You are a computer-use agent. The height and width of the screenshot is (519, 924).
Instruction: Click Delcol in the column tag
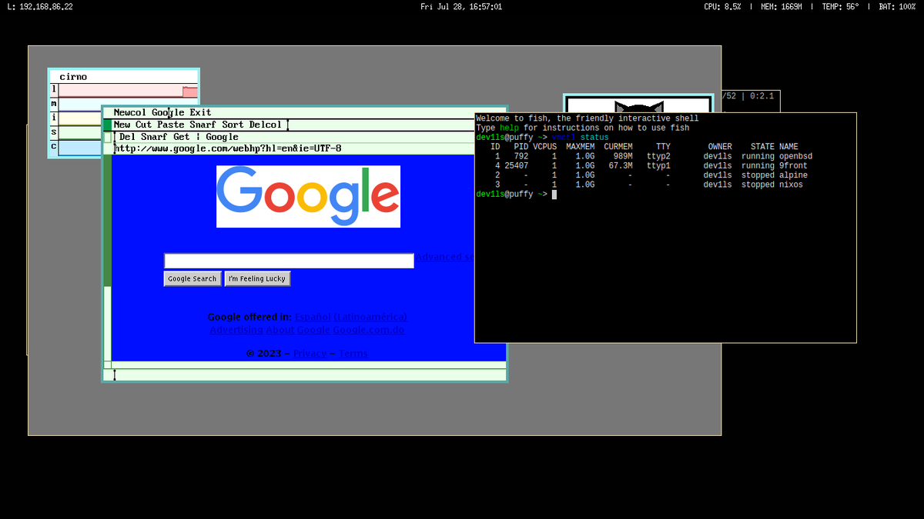266,125
